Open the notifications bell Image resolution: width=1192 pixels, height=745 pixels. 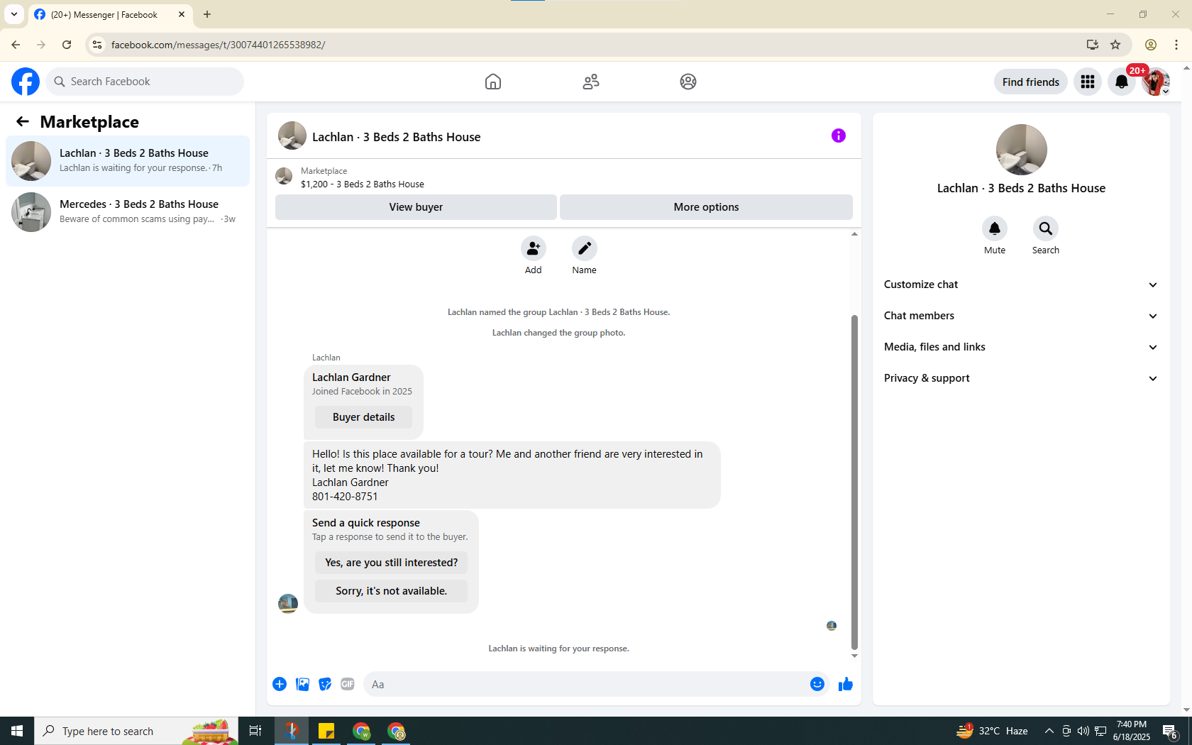click(x=1122, y=82)
